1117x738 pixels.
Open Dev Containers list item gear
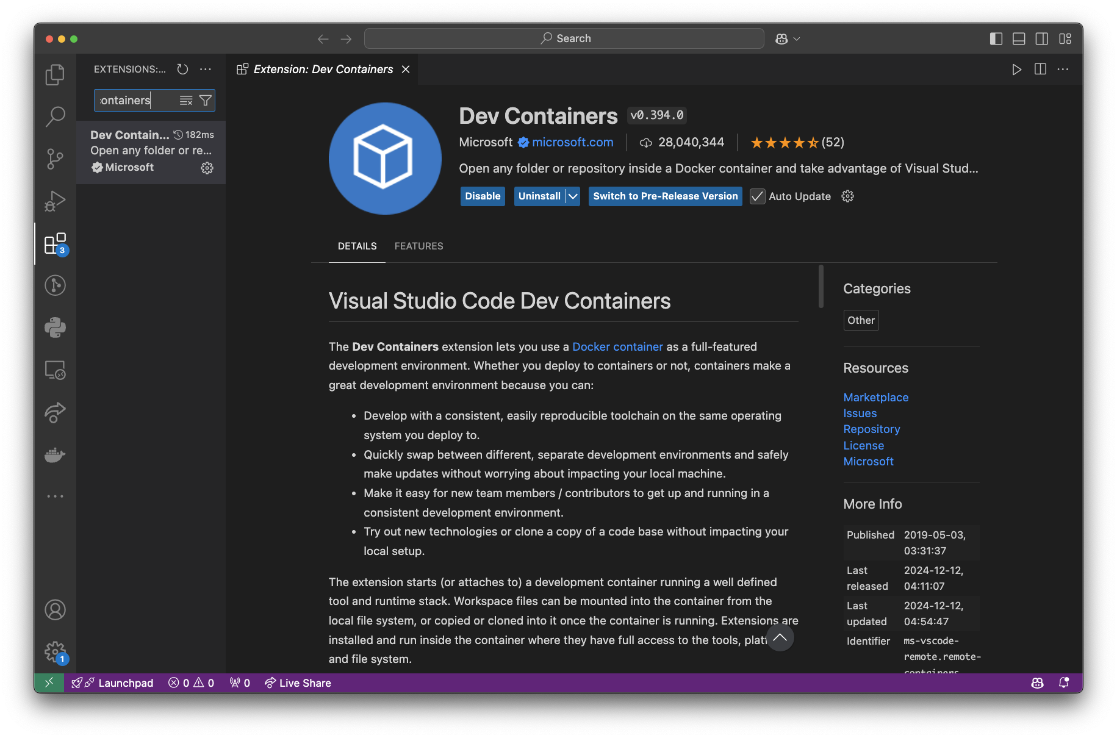click(207, 168)
